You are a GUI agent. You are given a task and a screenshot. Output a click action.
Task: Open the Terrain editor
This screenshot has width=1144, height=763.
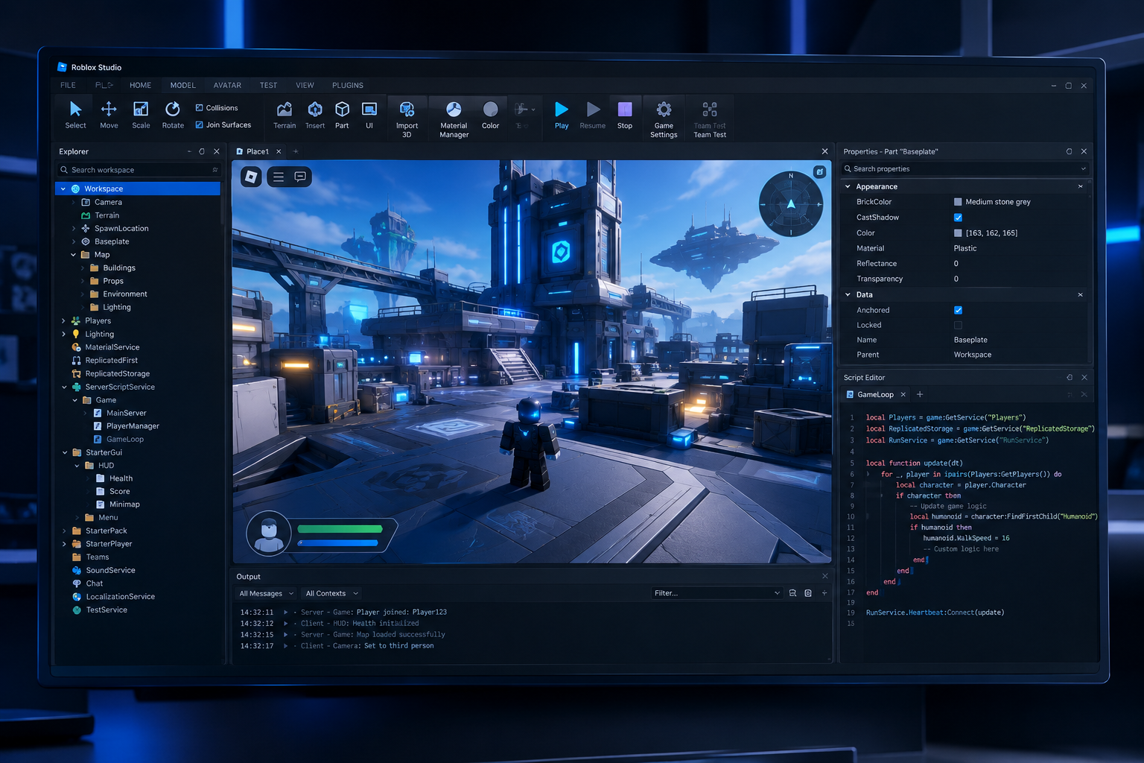pyautogui.click(x=285, y=115)
